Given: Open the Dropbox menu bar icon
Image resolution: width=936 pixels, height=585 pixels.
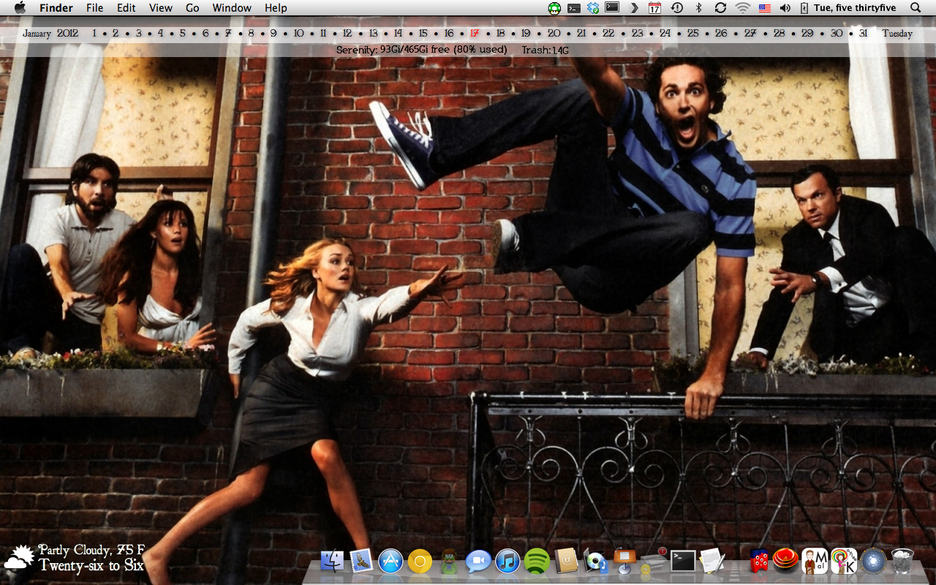Looking at the screenshot, I should point(593,8).
